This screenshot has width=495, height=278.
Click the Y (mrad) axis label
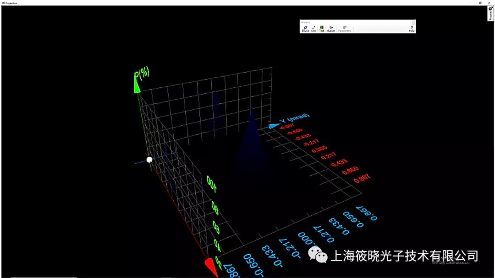[x=296, y=117]
